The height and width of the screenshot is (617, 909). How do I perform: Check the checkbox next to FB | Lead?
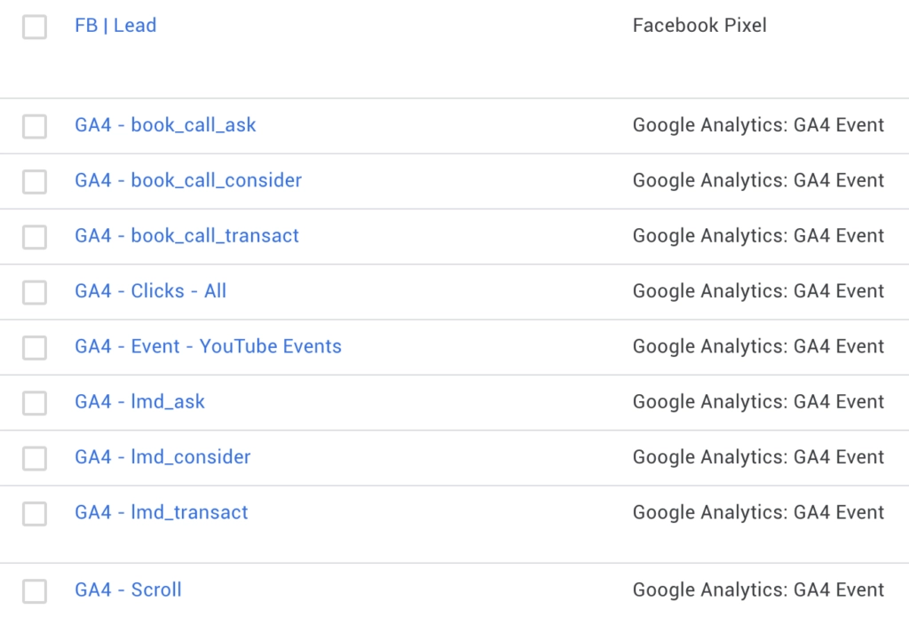[x=34, y=27]
